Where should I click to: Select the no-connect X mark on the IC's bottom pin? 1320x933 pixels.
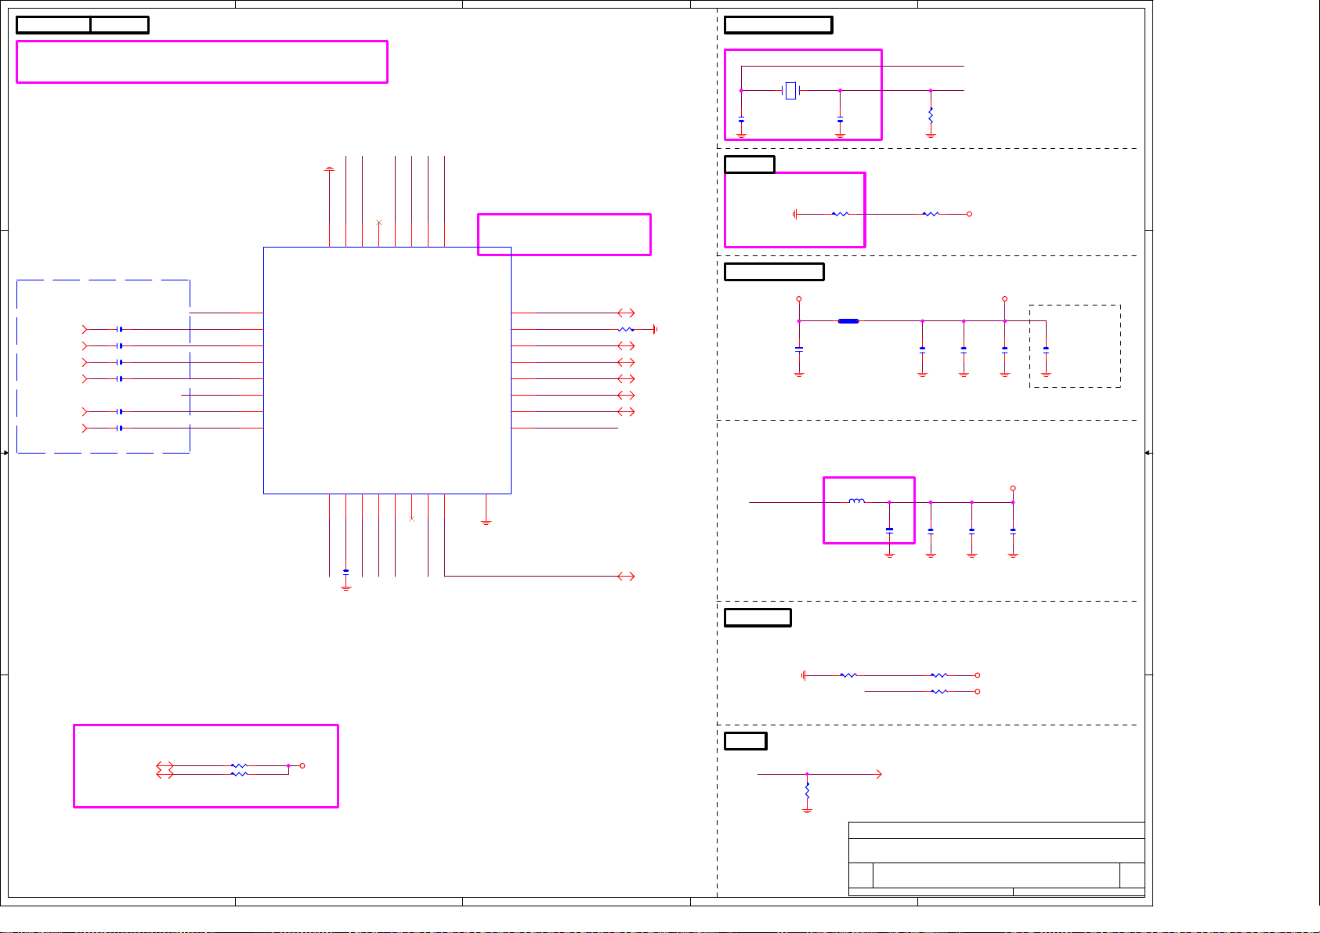(x=412, y=519)
